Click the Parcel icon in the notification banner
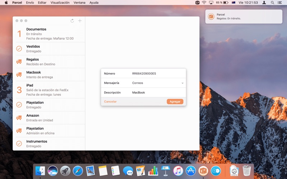Screen dimensions: 287x179 click(x=211, y=16)
